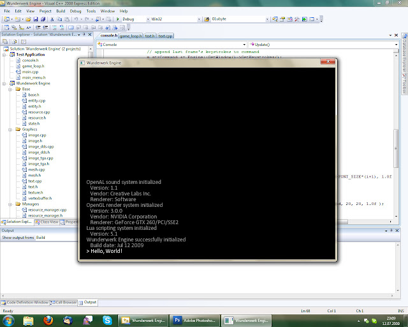Click the '> Hello, World!' console line
Viewport: 408px width, 327px height.
(105, 251)
